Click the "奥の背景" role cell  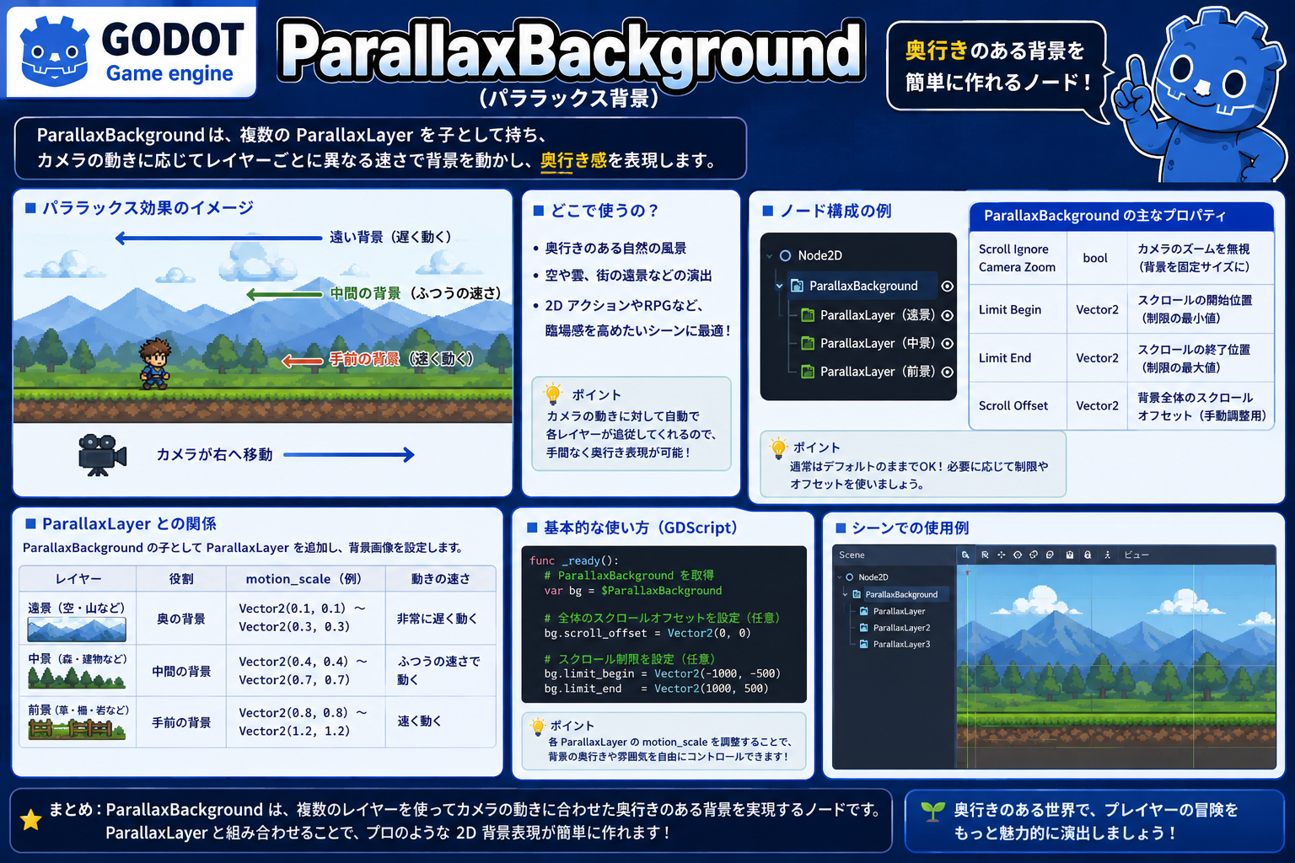pos(181,619)
